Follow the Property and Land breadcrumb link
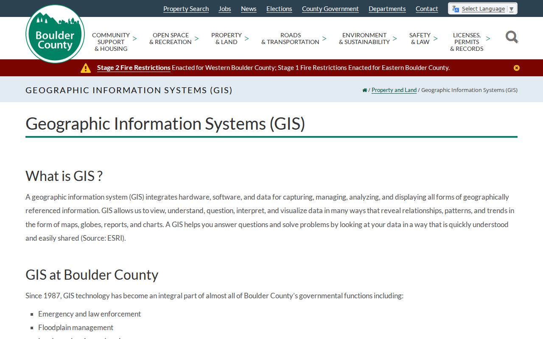The height and width of the screenshot is (339, 543). coord(394,90)
